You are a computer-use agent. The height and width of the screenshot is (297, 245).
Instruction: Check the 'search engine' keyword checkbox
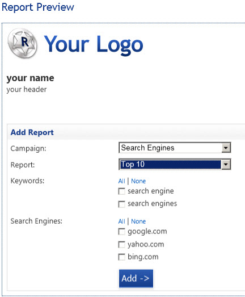(121, 191)
